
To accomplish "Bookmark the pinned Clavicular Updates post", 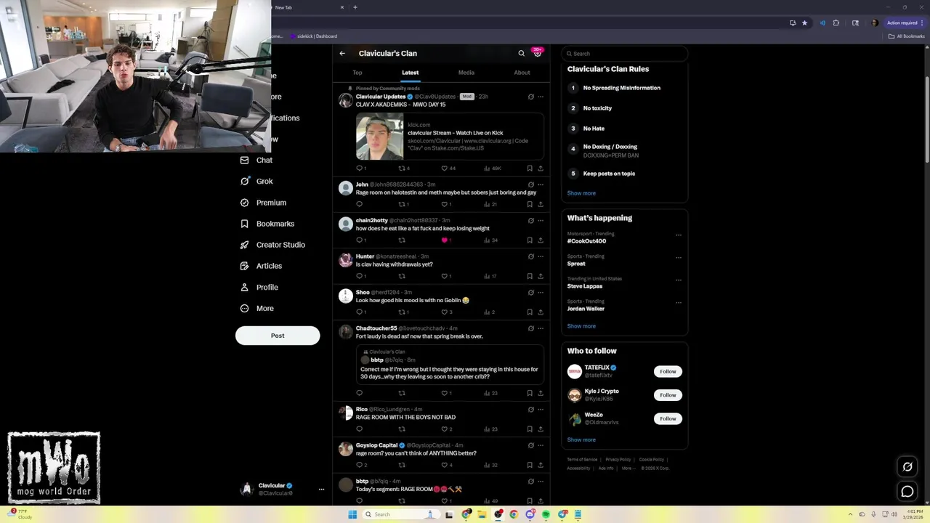I will click(x=530, y=168).
